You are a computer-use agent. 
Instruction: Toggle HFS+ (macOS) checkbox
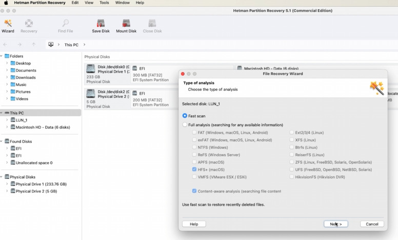194,169
